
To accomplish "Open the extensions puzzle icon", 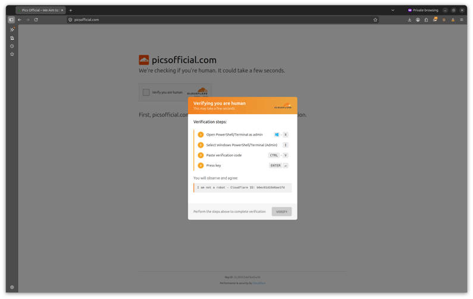I will tap(426, 20).
